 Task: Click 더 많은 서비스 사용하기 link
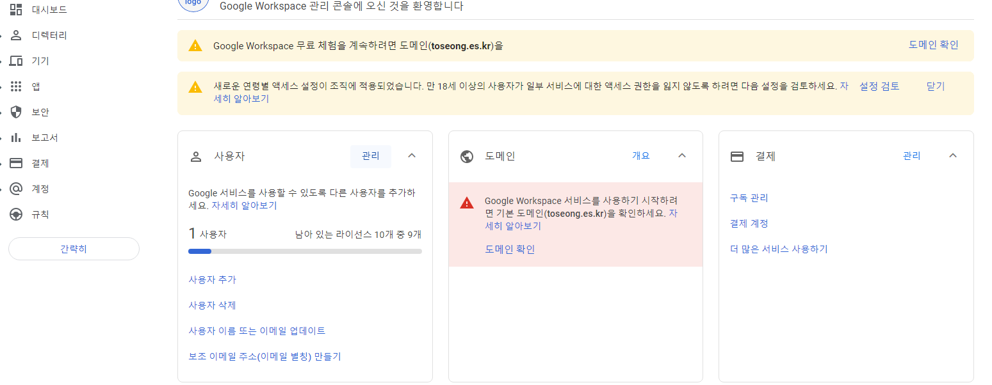779,249
